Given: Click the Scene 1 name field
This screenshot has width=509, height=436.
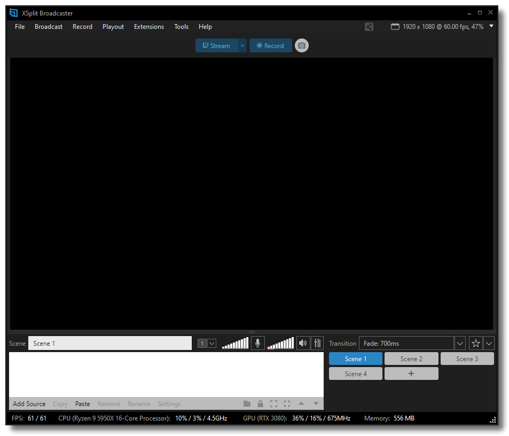Looking at the screenshot, I should (x=109, y=342).
